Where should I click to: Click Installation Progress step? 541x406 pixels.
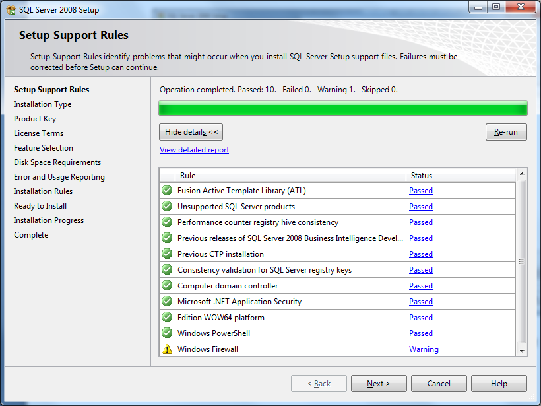point(49,220)
